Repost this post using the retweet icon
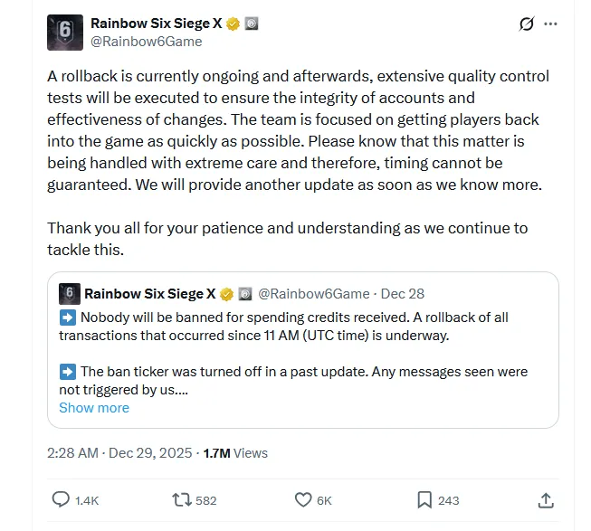Viewport: 591px width, 531px height. click(x=181, y=499)
